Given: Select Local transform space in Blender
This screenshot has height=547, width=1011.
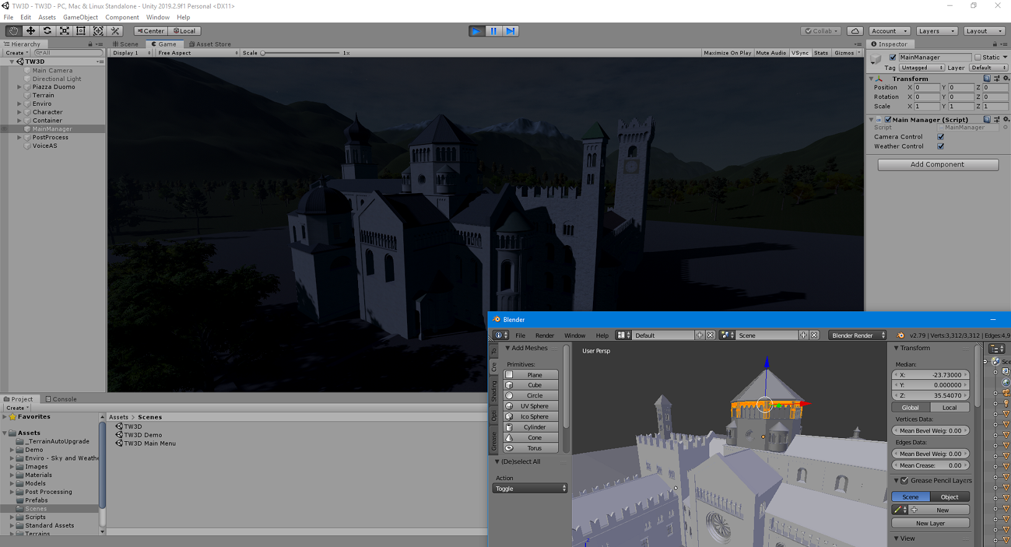Looking at the screenshot, I should [x=950, y=408].
